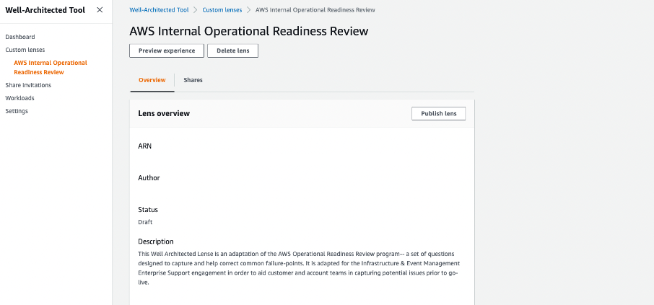Click the Description label
Screen dimensions: 654x305
pos(156,242)
